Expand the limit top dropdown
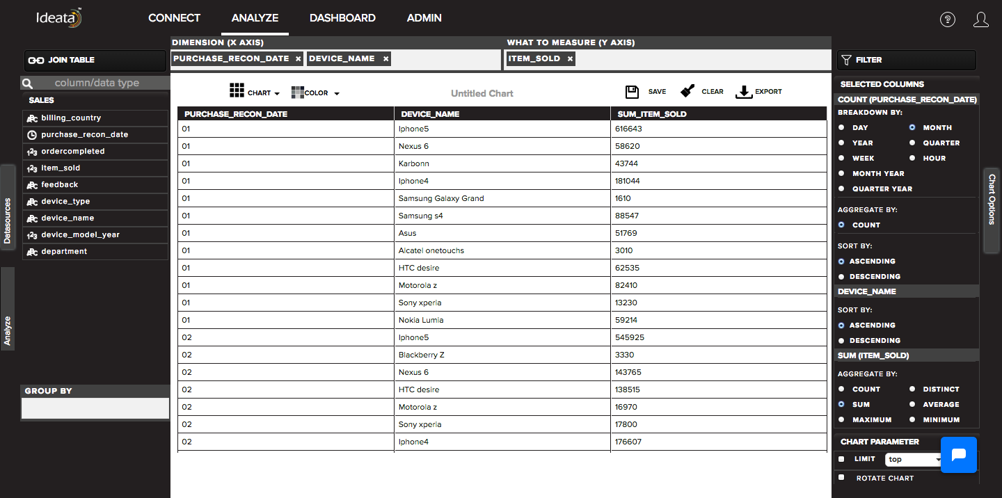 coord(914,459)
